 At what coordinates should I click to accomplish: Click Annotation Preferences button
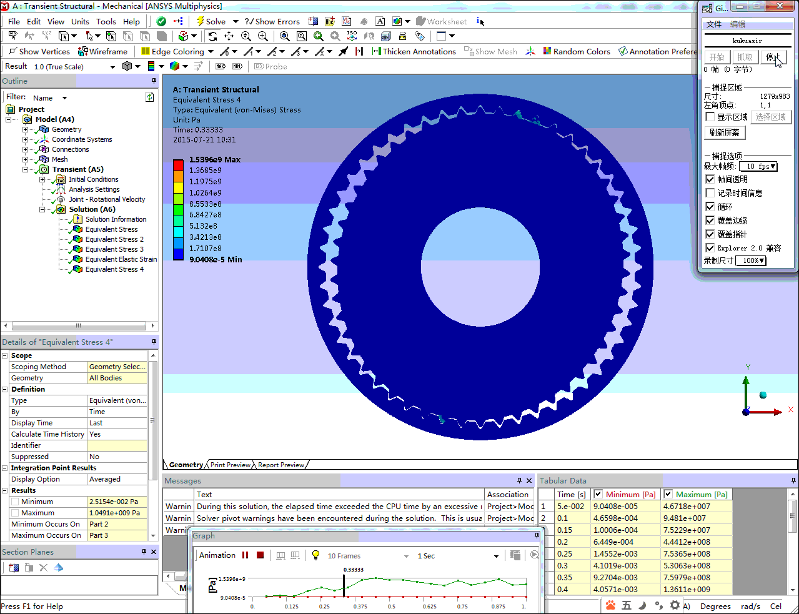coord(657,51)
